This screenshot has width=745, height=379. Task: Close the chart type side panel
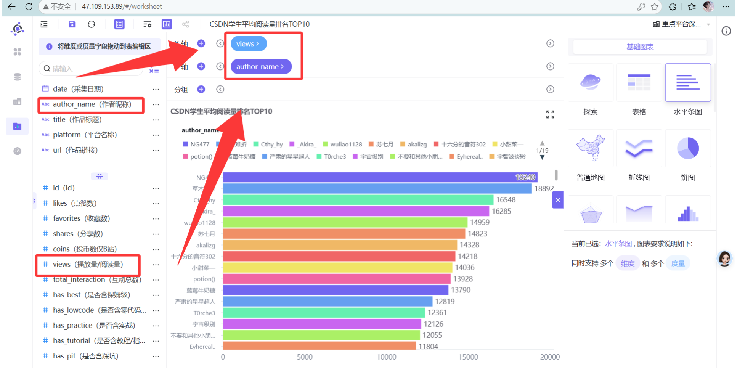click(x=558, y=200)
